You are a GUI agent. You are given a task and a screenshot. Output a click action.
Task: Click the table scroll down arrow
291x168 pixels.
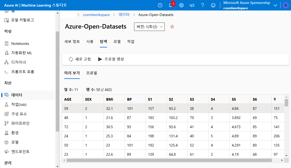coord(286,156)
